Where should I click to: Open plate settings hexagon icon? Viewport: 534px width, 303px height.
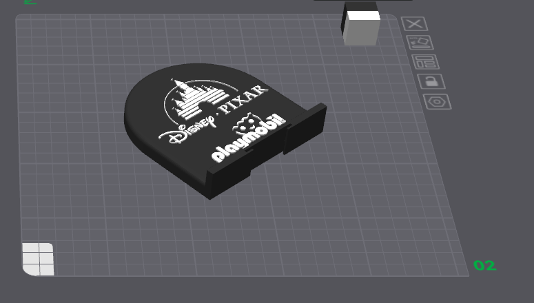(438, 101)
